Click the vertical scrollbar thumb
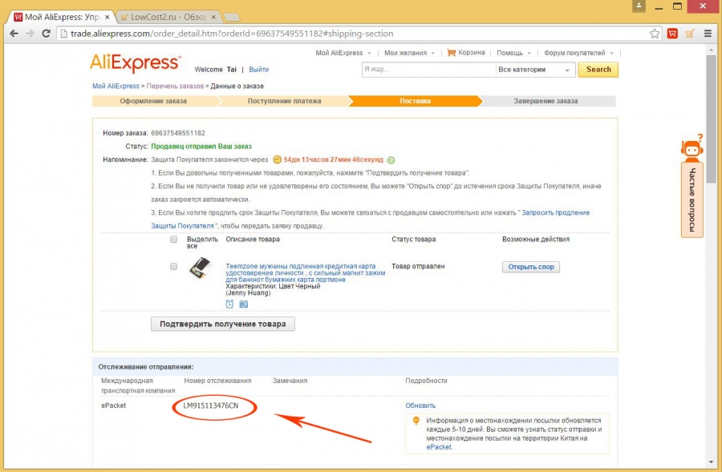722x472 pixels. (712, 119)
